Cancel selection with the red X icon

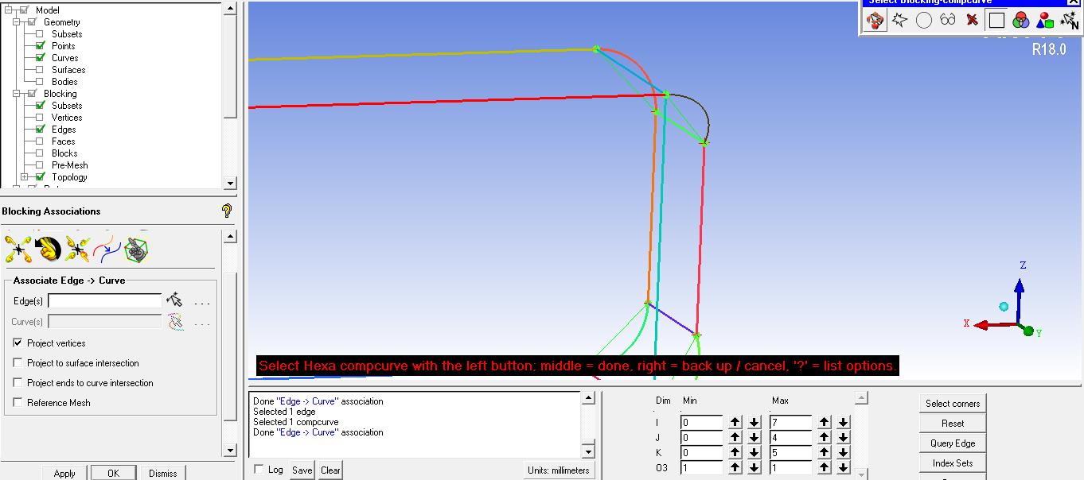(x=972, y=20)
